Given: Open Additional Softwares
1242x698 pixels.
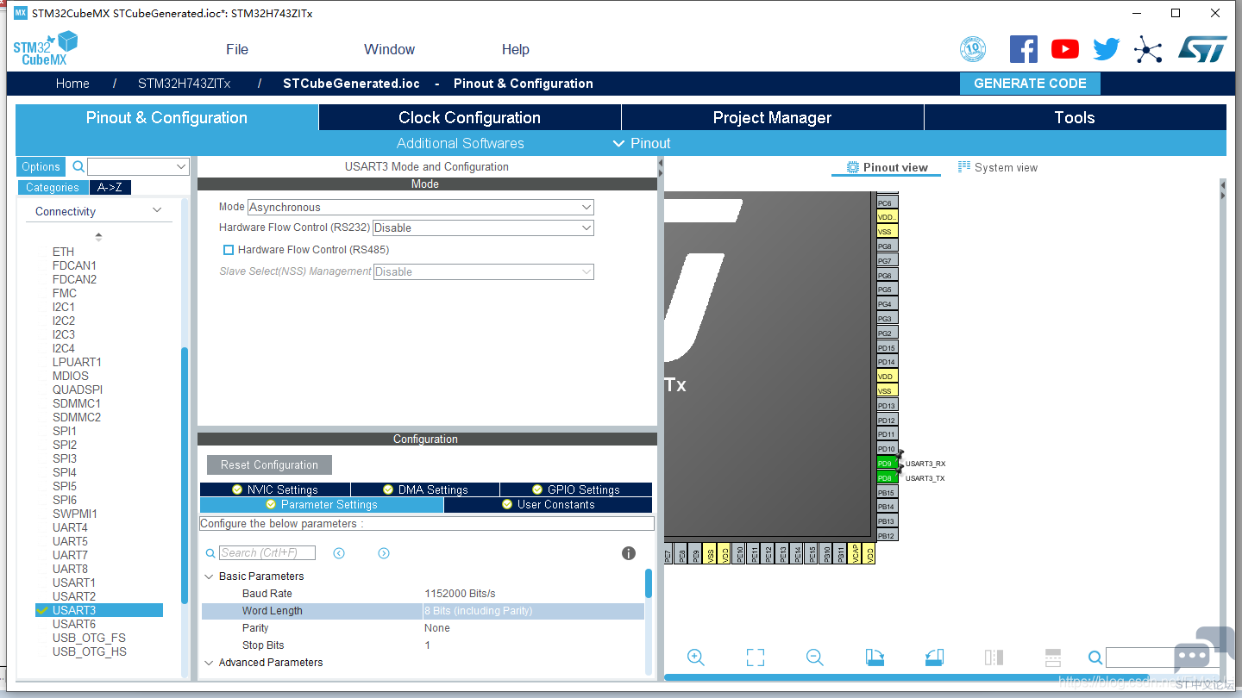Looking at the screenshot, I should point(461,143).
